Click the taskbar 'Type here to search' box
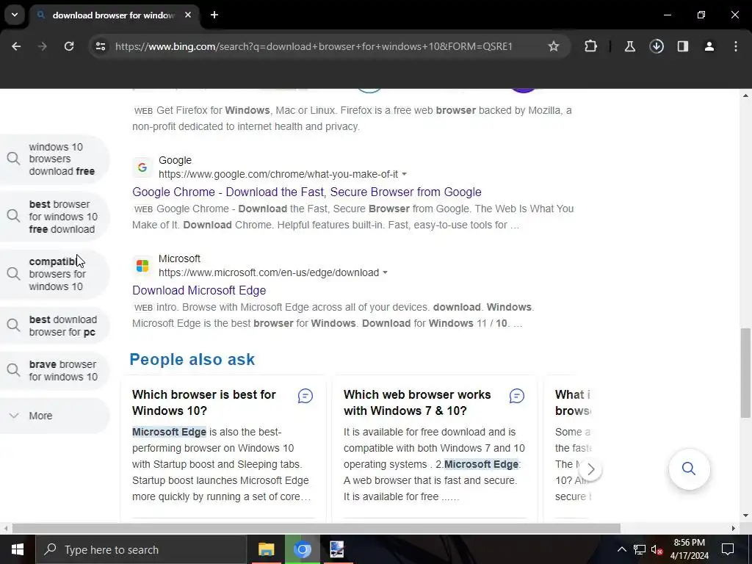Image resolution: width=752 pixels, height=564 pixels. pos(141,549)
